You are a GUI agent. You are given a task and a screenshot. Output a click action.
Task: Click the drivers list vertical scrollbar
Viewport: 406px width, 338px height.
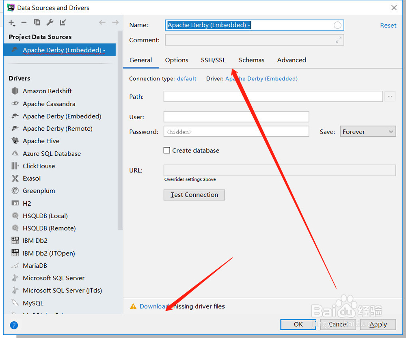(120, 130)
